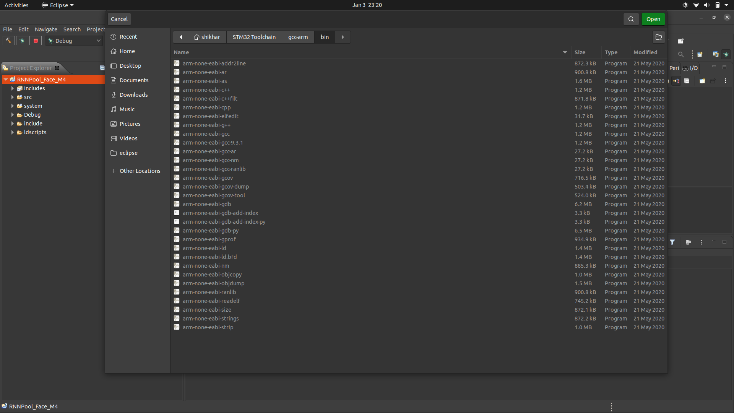The image size is (734, 413).
Task: Click the Cancel button
Action: pos(119,19)
